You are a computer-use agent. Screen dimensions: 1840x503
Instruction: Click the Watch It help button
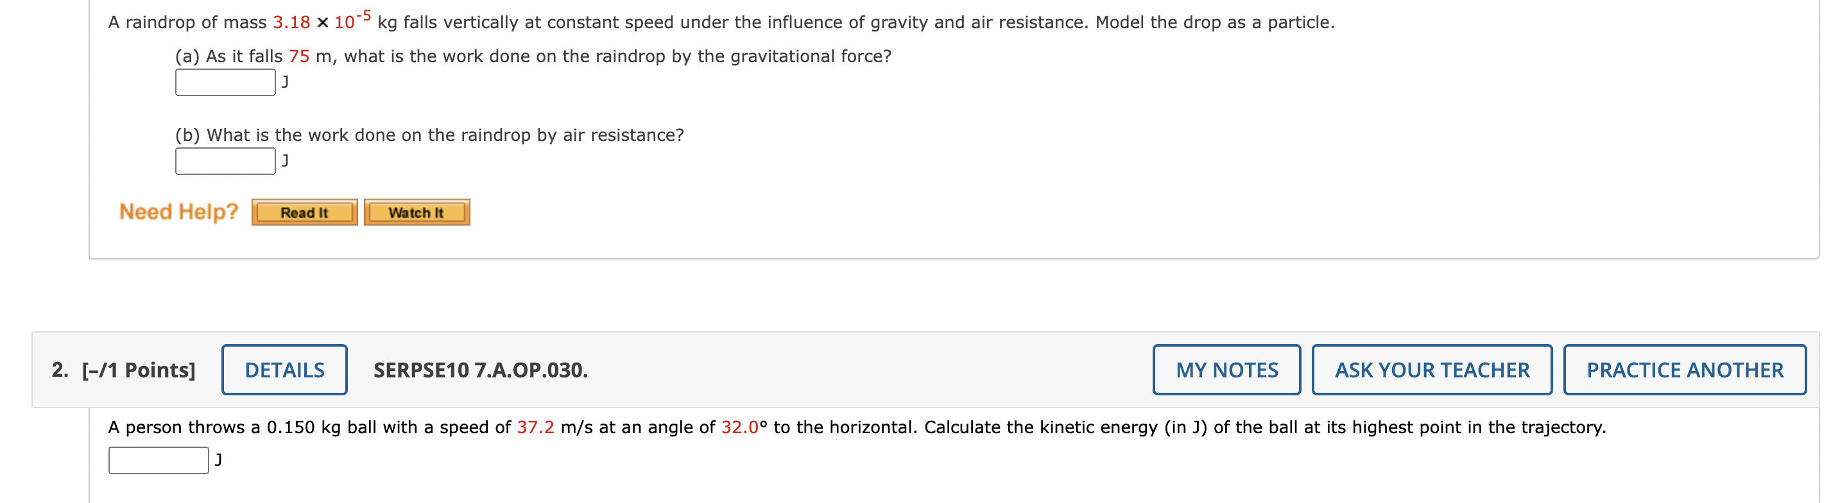417,212
